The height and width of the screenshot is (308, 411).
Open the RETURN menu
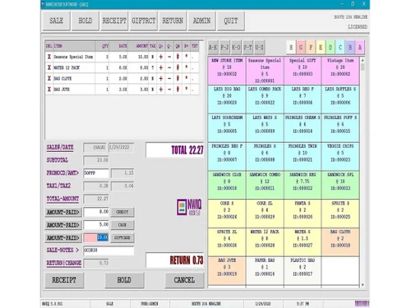pyautogui.click(x=173, y=21)
